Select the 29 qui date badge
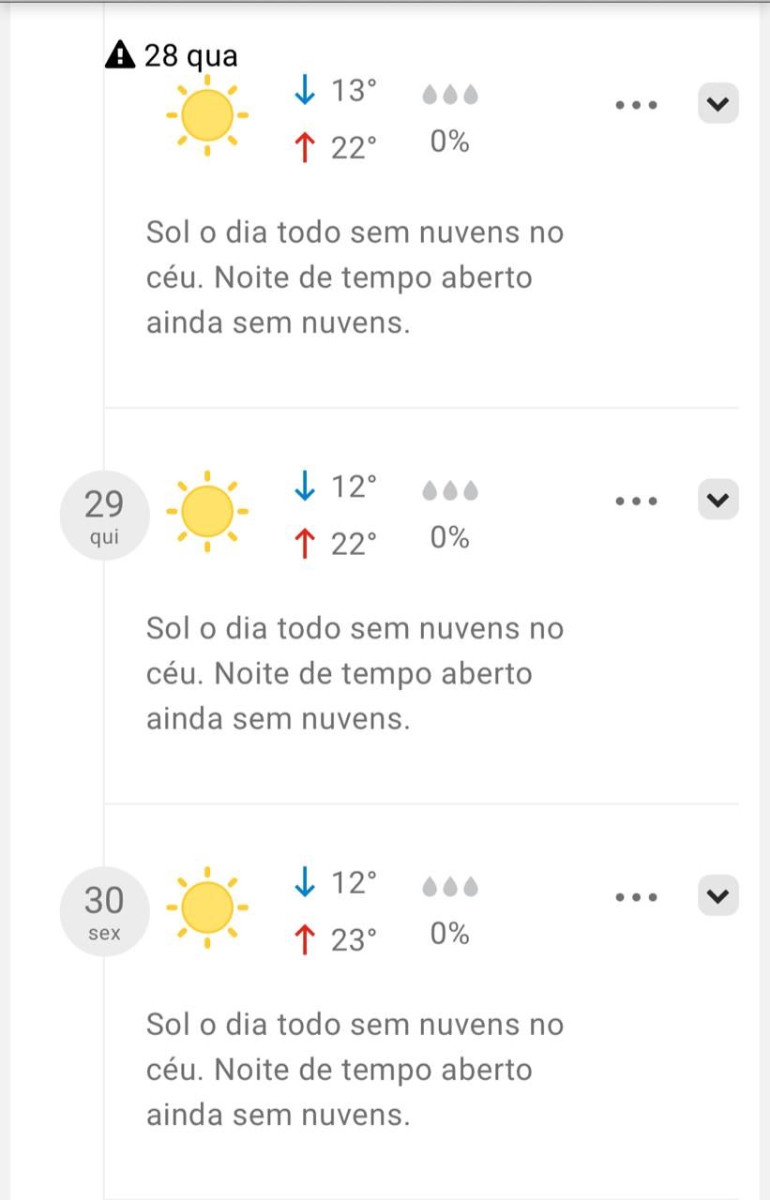The height and width of the screenshot is (1200, 770). click(104, 515)
